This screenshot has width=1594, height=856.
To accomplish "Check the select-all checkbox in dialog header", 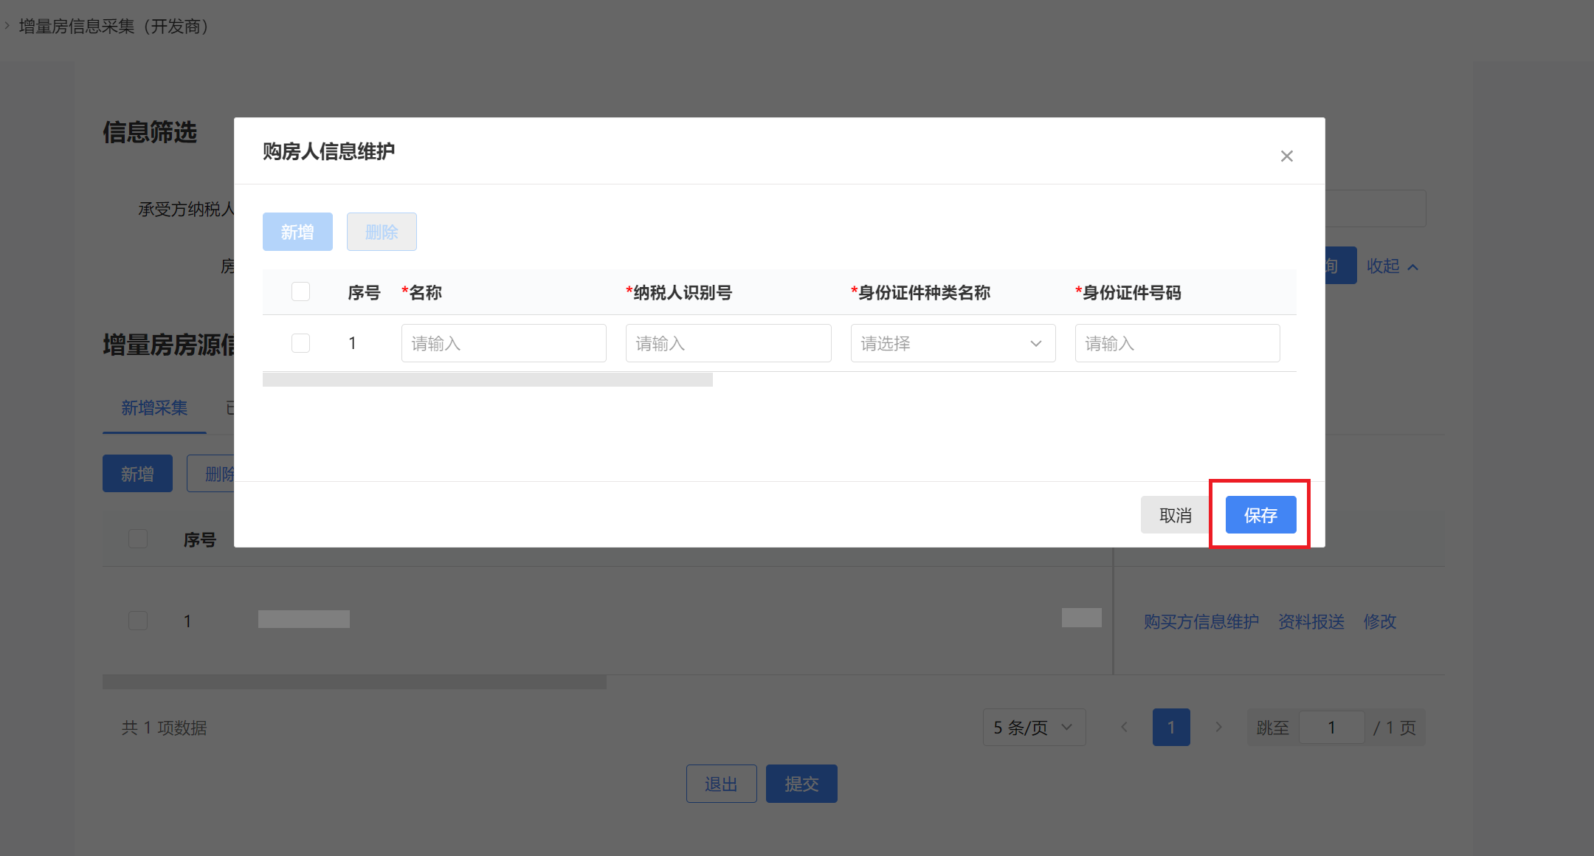I will (x=300, y=292).
